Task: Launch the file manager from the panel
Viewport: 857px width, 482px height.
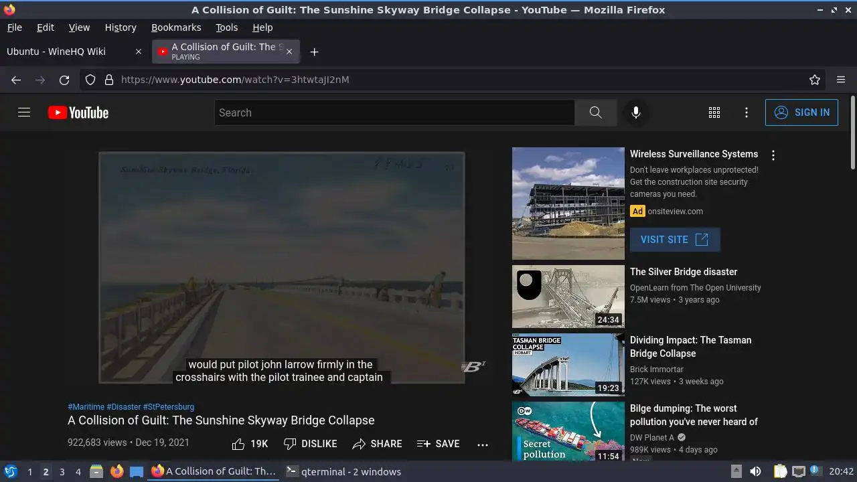Action: [96, 471]
